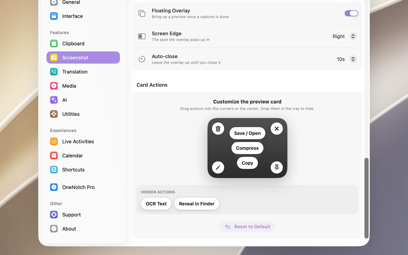Click the Reveal in Finder hidden action

[197, 204]
